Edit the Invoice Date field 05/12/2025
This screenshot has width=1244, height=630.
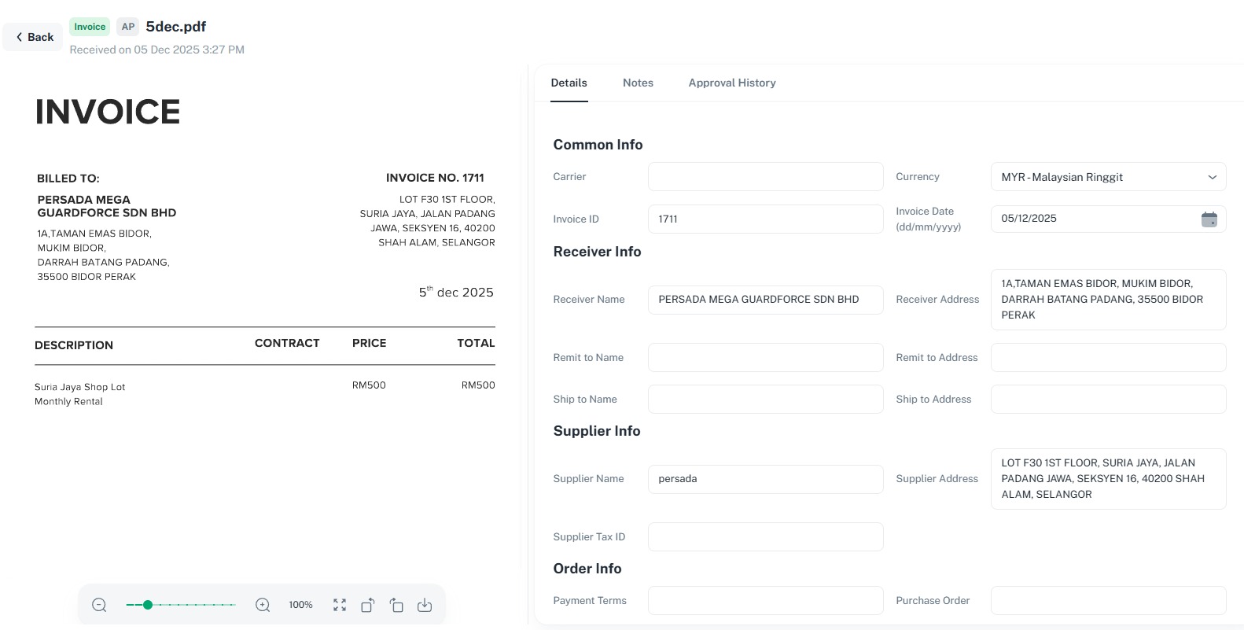(1108, 219)
